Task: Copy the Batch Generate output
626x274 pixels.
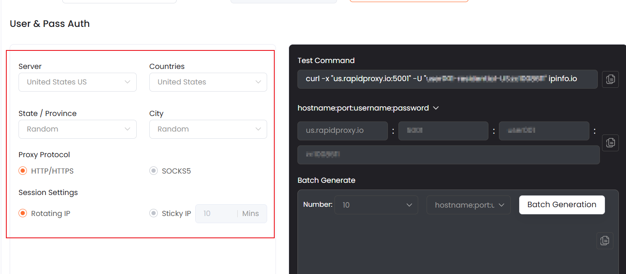Action: click(605, 240)
